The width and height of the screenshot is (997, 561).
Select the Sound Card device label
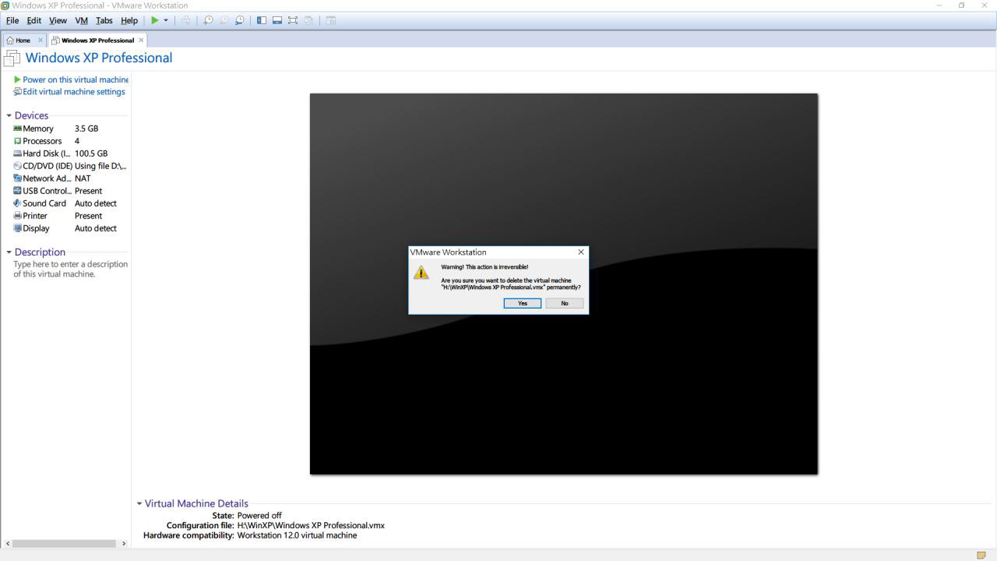pos(44,203)
